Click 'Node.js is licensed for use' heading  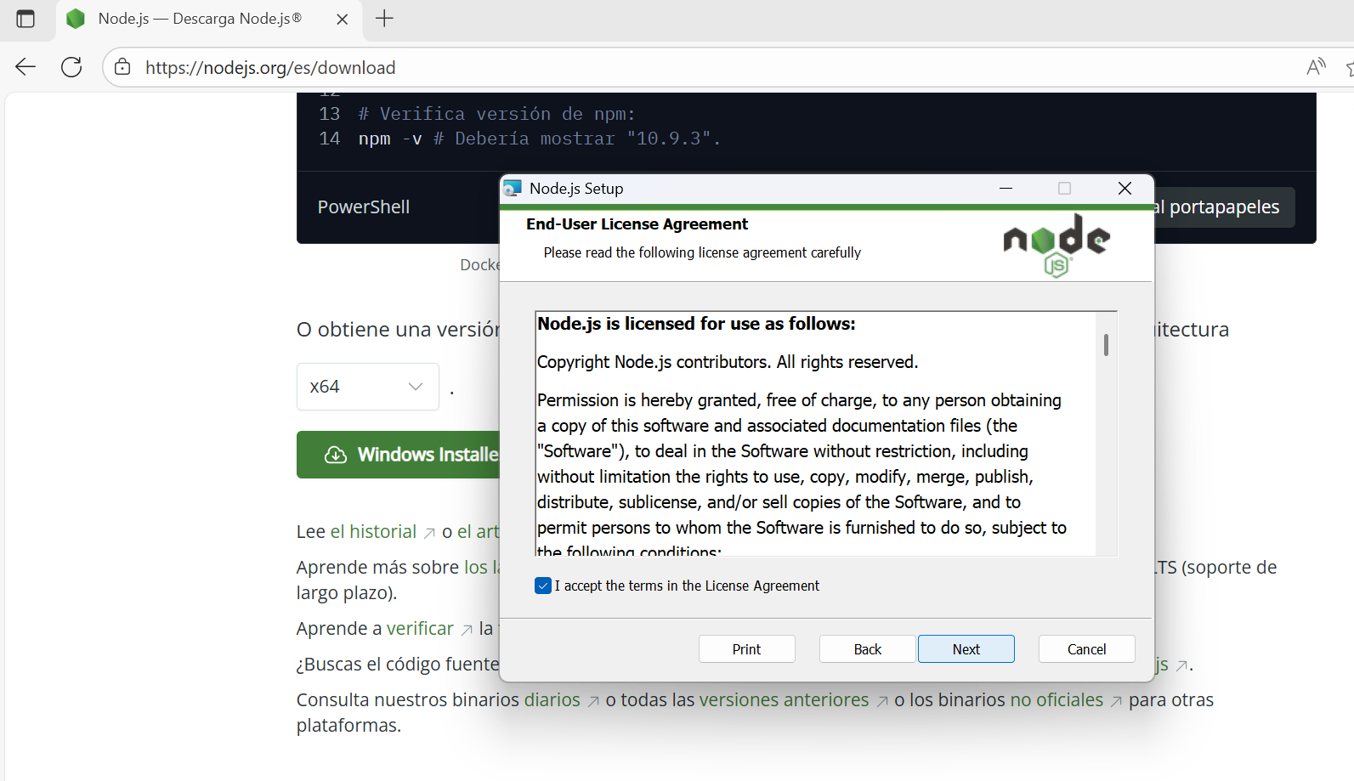(x=696, y=324)
